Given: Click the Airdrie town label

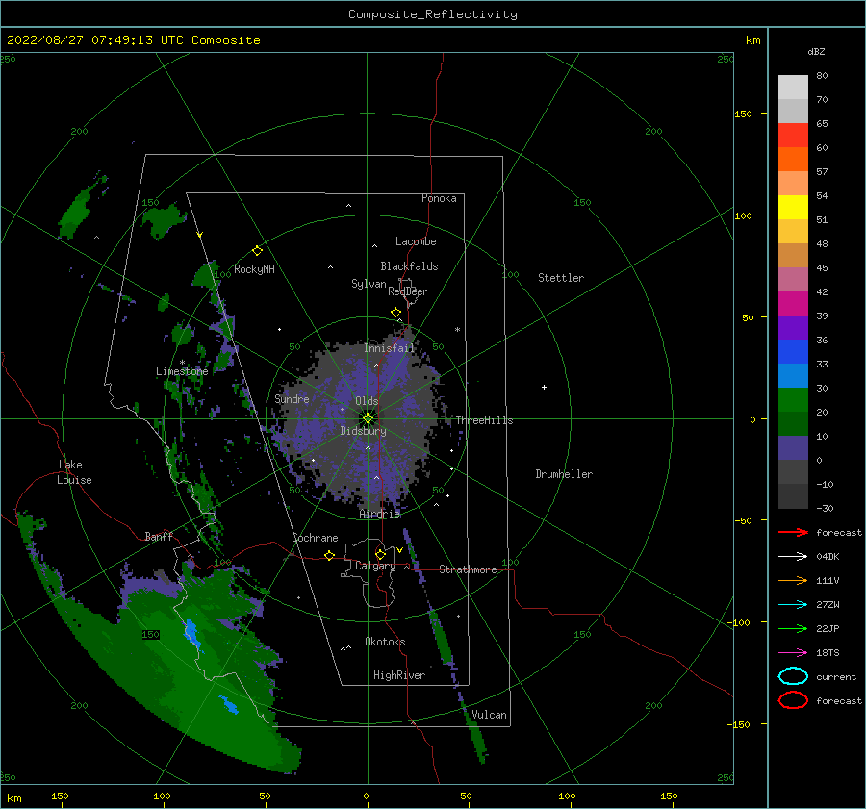Looking at the screenshot, I should (379, 514).
